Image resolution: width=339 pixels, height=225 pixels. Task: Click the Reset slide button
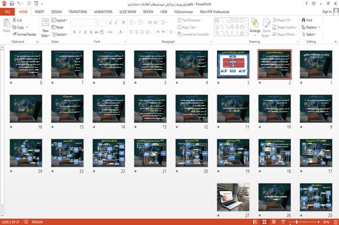click(x=58, y=27)
